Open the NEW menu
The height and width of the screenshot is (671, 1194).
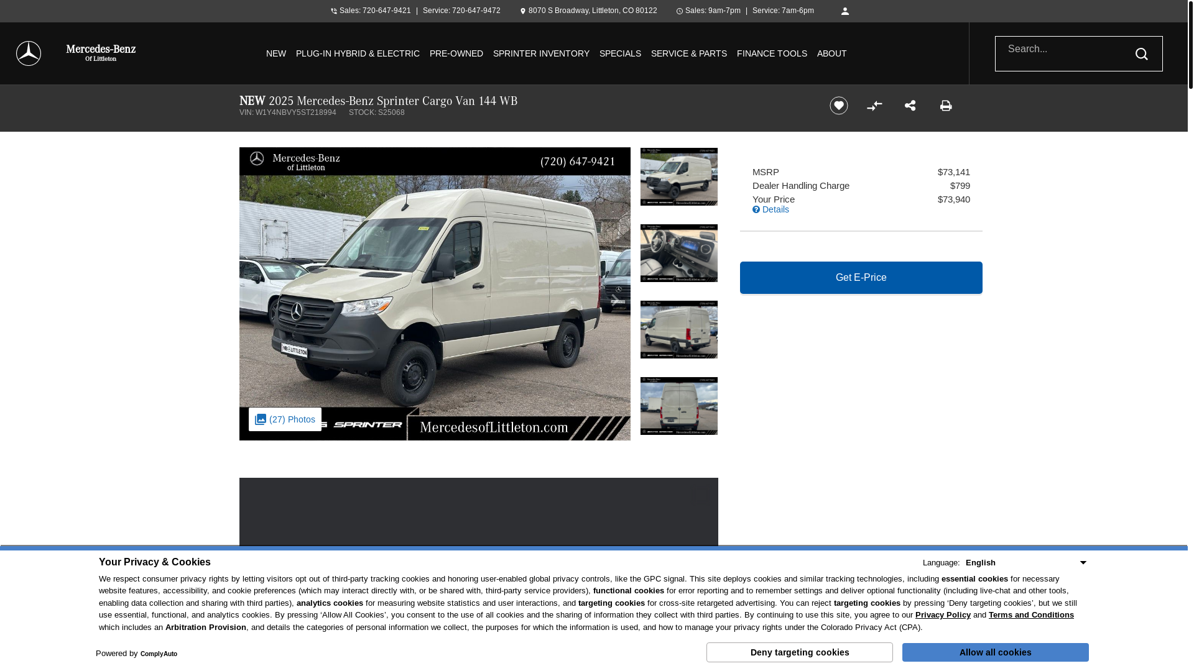pyautogui.click(x=276, y=53)
